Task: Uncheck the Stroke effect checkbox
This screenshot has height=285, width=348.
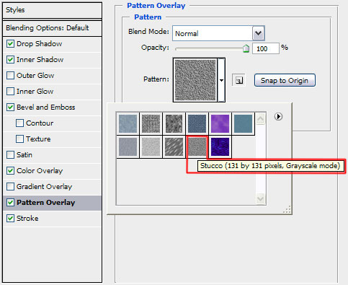Action: [x=10, y=219]
